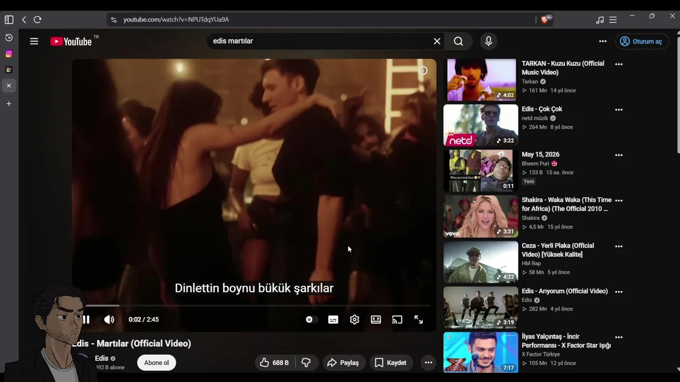This screenshot has width=680, height=382.
Task: Open player settings gear icon
Action: click(x=354, y=319)
